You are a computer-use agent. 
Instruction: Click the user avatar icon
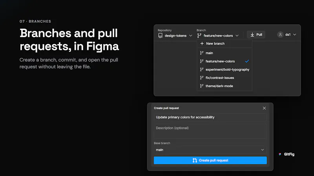point(280,34)
